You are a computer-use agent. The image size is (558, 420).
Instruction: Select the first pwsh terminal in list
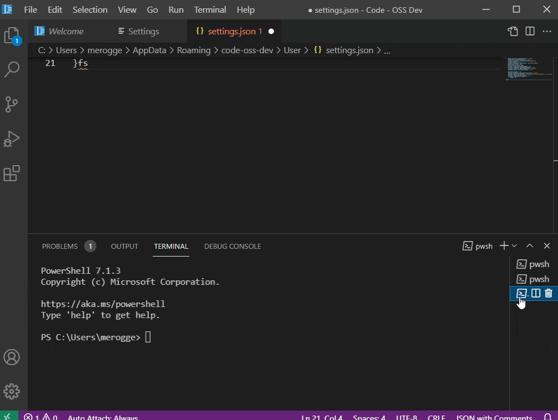[534, 264]
